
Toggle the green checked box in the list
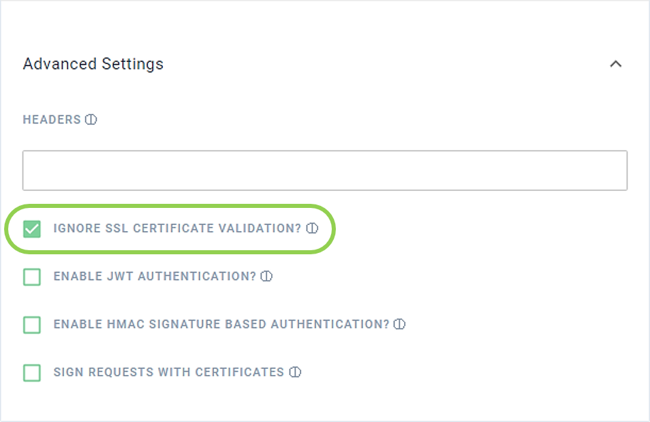pos(32,228)
